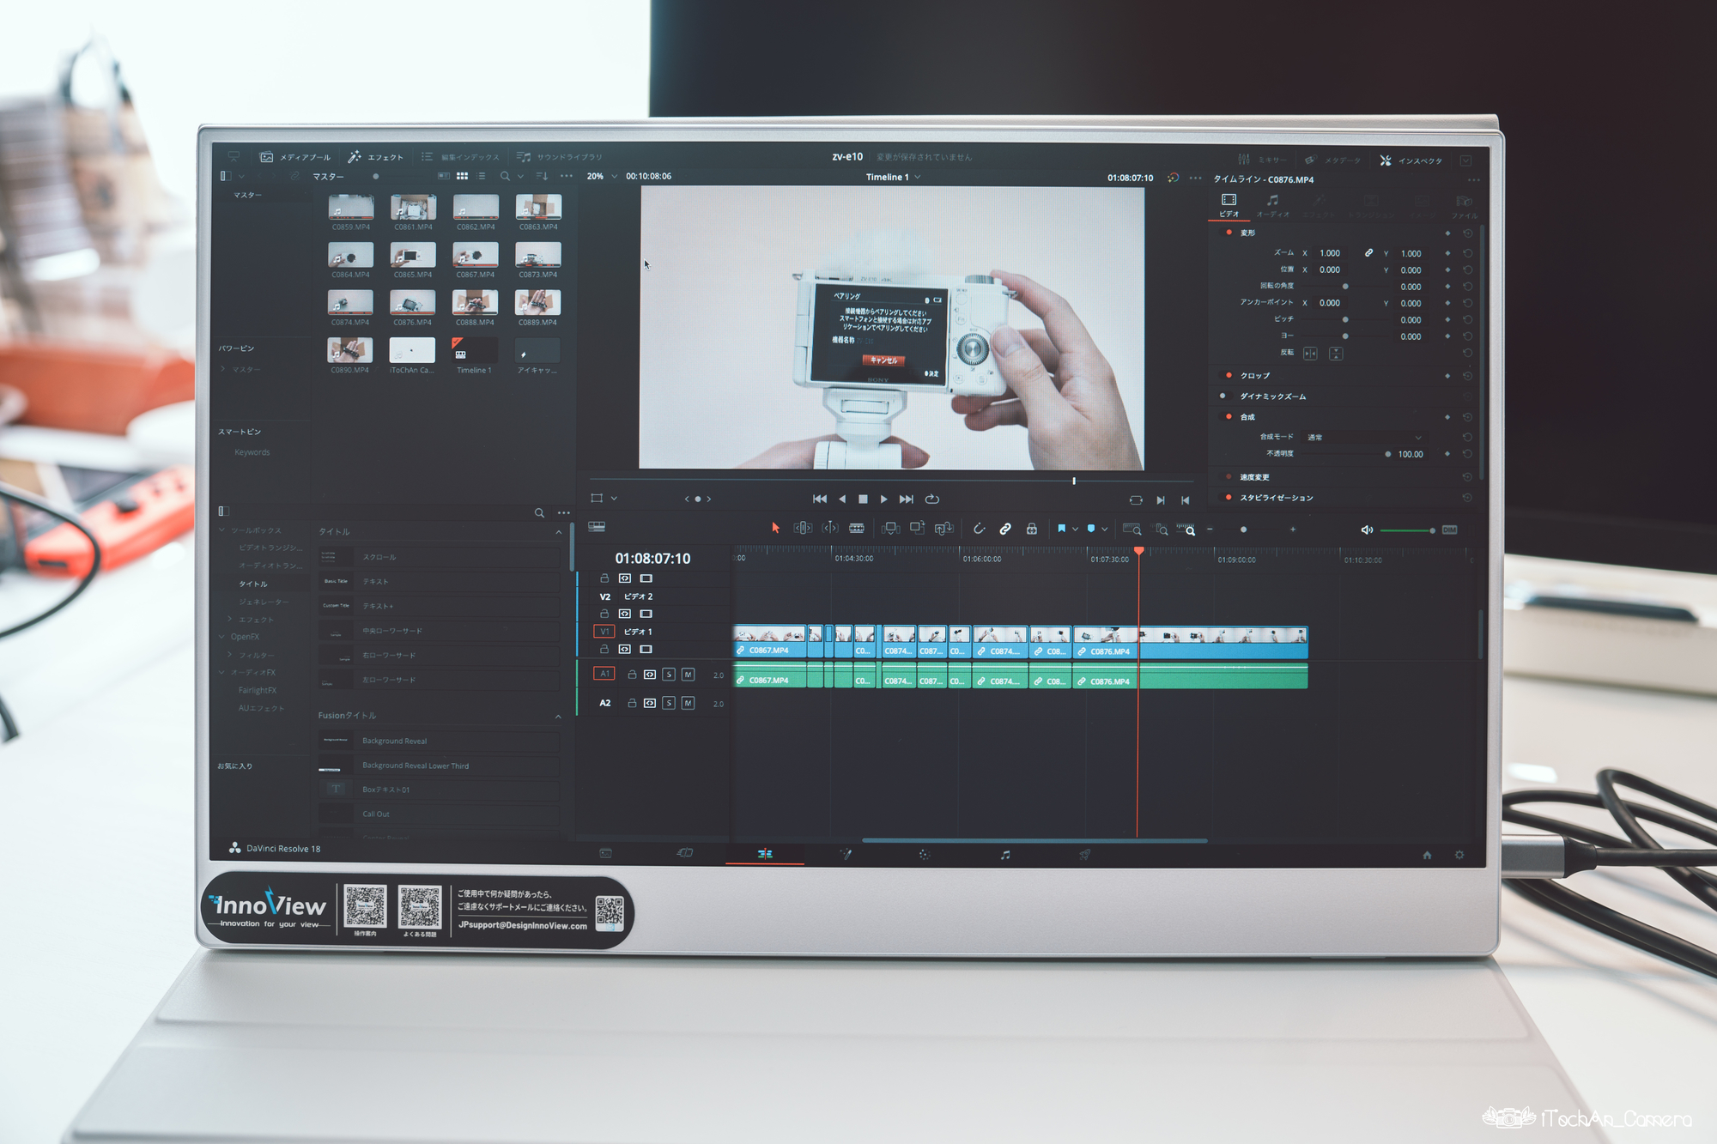Open the サウンドライブラリ panel

click(559, 157)
